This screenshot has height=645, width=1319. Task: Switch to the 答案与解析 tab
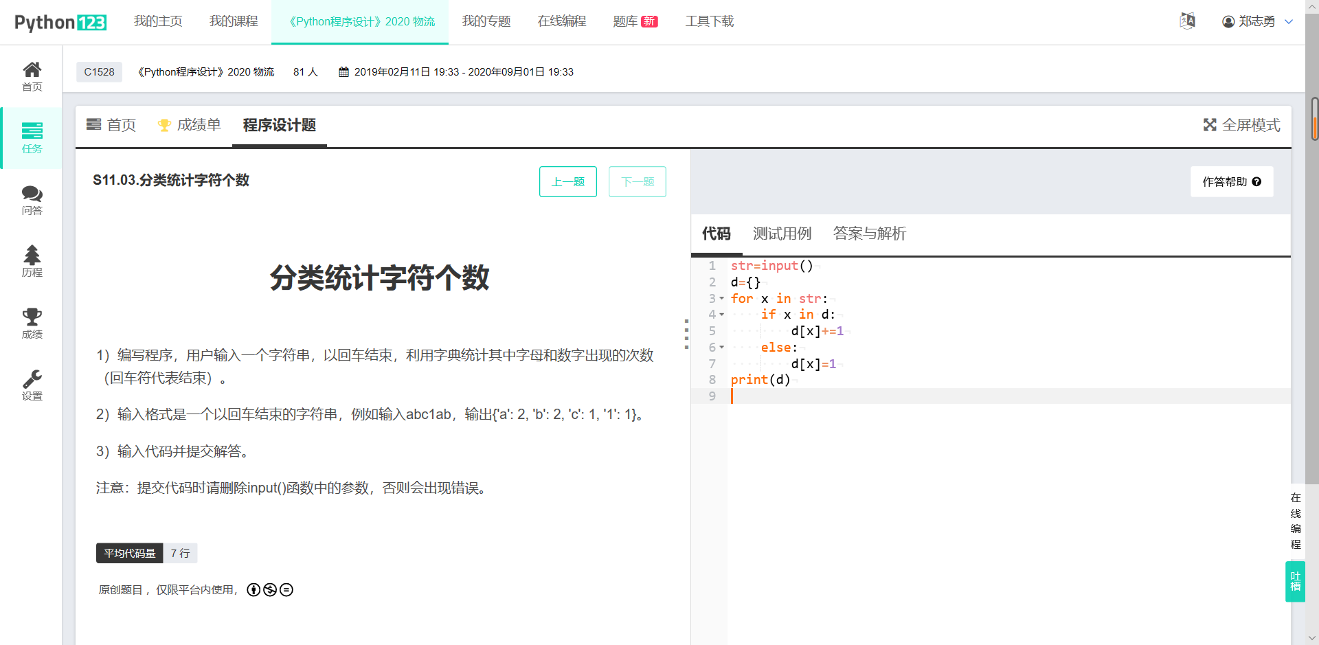pos(870,234)
